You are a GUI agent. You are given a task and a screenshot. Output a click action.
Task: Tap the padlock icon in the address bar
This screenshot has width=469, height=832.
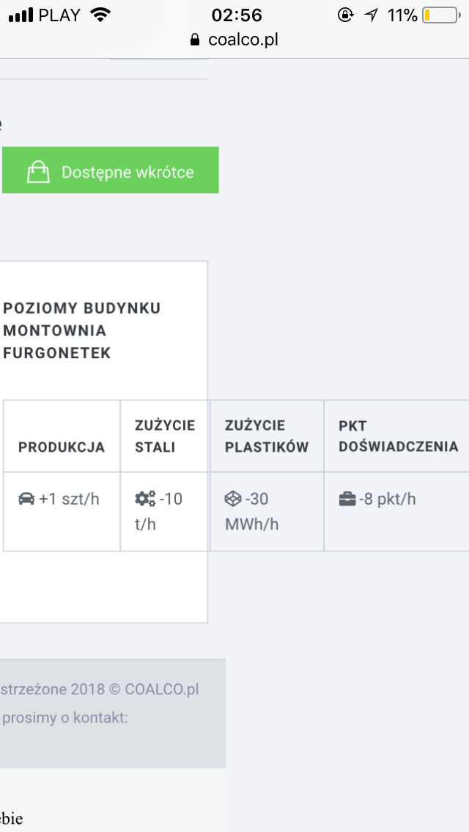click(x=195, y=40)
